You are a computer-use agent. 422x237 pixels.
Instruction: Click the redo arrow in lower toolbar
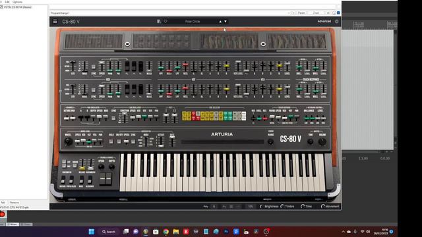(238, 206)
